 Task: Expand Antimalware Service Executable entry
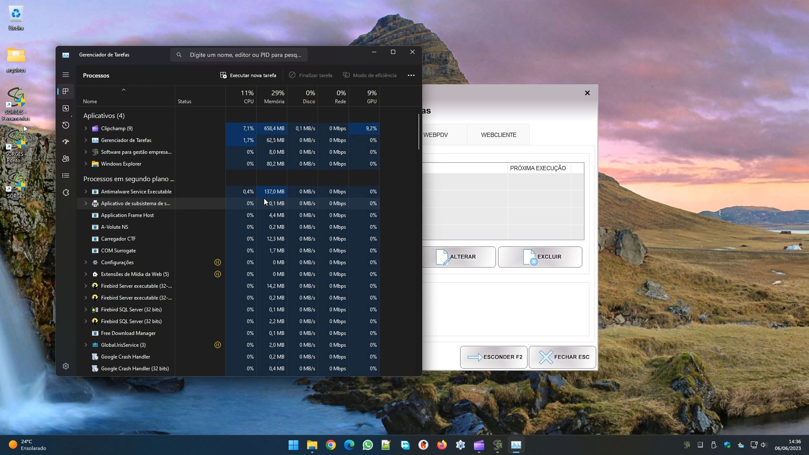(x=86, y=192)
